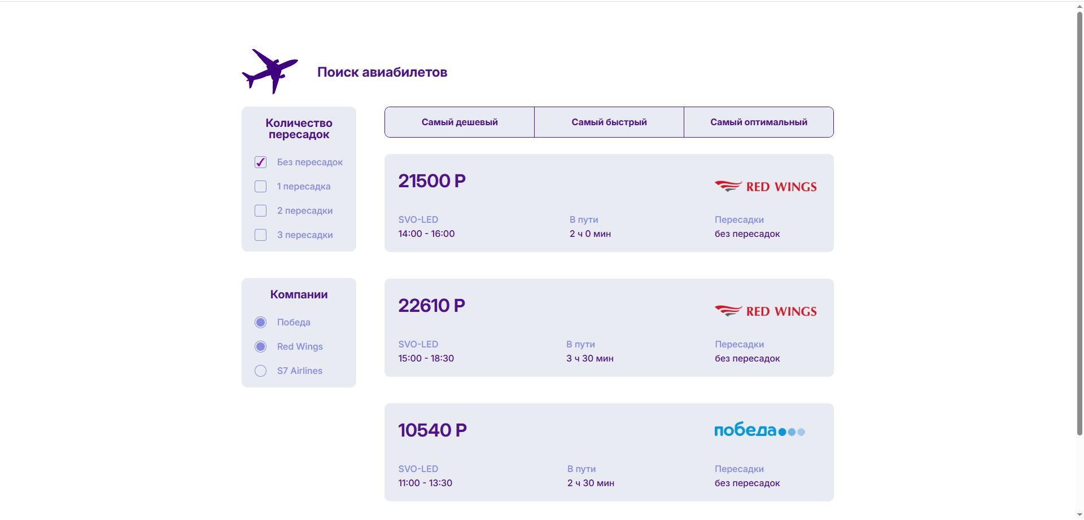Viewport: 1084px width, 520px height.
Task: Toggle the 'Победа' company radio button
Action: click(260, 323)
